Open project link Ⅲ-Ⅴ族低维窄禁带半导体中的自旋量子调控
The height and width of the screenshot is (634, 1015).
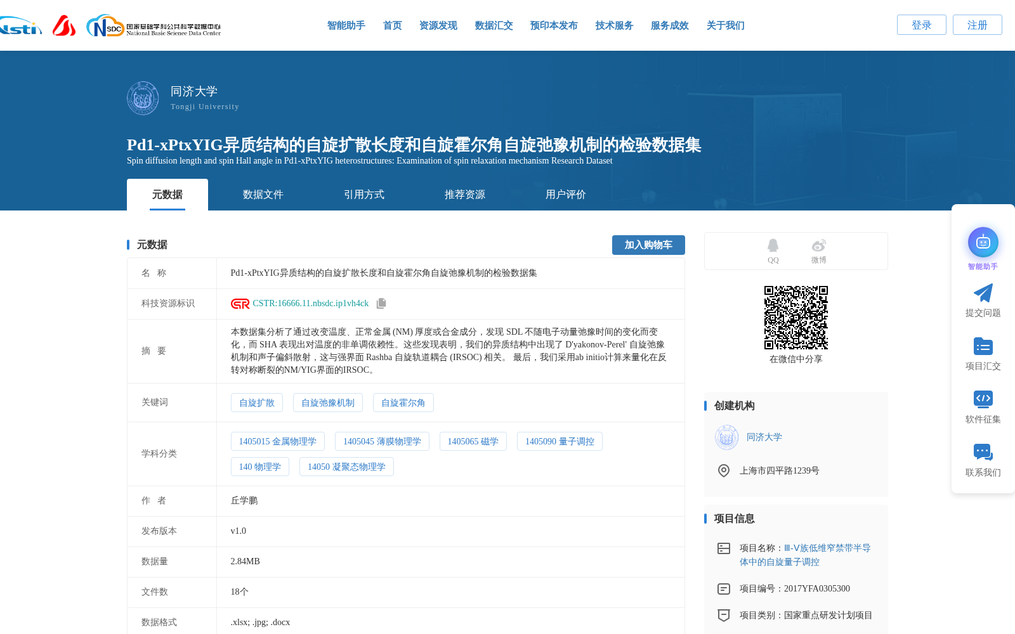805,555
